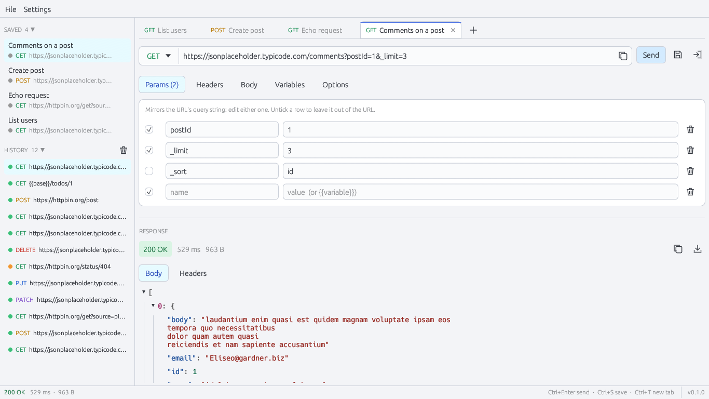Open saved request List users

coord(67,125)
